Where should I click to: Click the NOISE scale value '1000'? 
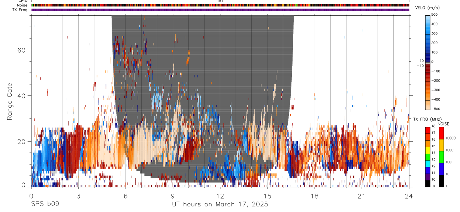pos(449,150)
